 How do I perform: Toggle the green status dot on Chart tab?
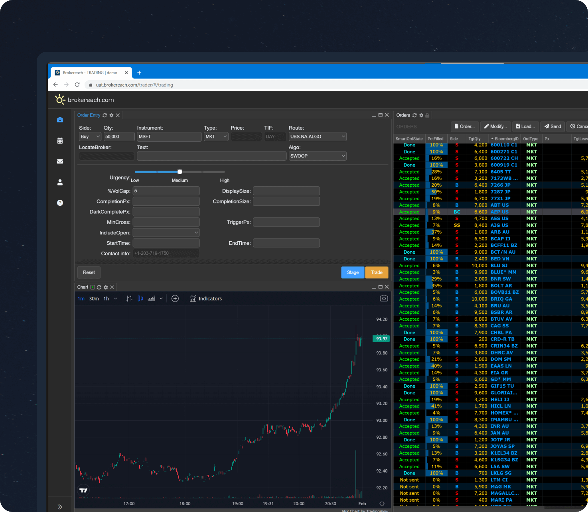92,287
